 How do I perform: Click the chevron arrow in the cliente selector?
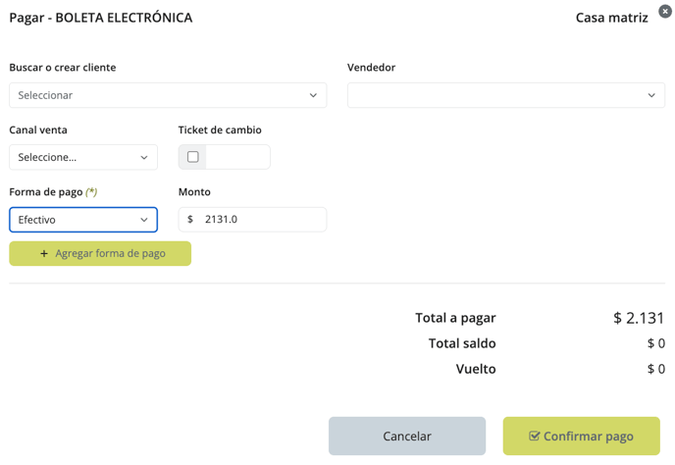point(313,96)
